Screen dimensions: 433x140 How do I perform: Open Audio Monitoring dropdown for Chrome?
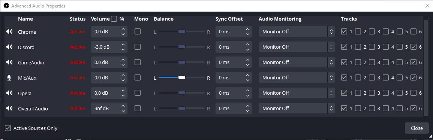click(297, 31)
